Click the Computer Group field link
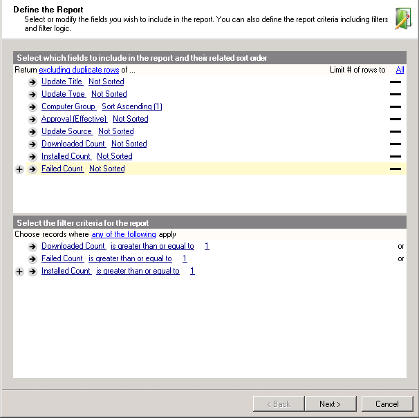The image size is (419, 418). [x=68, y=106]
